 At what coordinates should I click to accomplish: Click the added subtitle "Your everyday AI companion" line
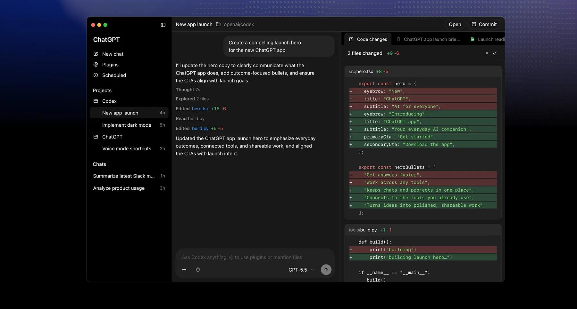tap(423, 129)
